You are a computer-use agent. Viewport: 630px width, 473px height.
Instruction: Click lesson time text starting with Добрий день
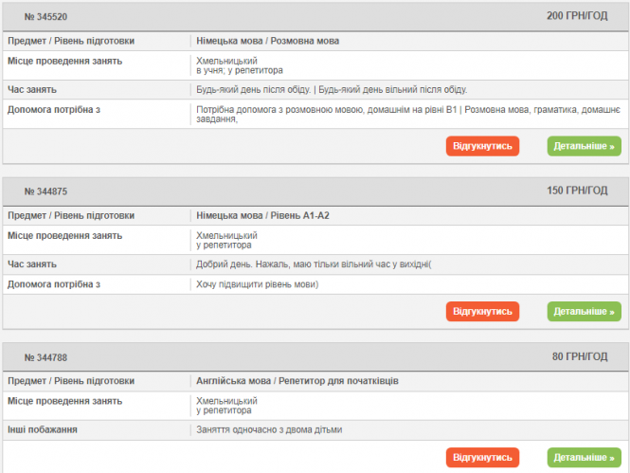tap(314, 264)
